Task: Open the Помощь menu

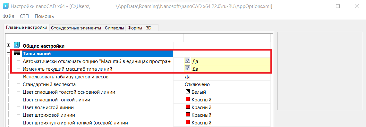Action: tap(44, 16)
